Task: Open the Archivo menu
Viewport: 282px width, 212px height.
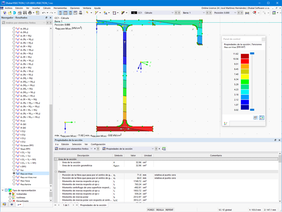Action: (x=8, y=8)
